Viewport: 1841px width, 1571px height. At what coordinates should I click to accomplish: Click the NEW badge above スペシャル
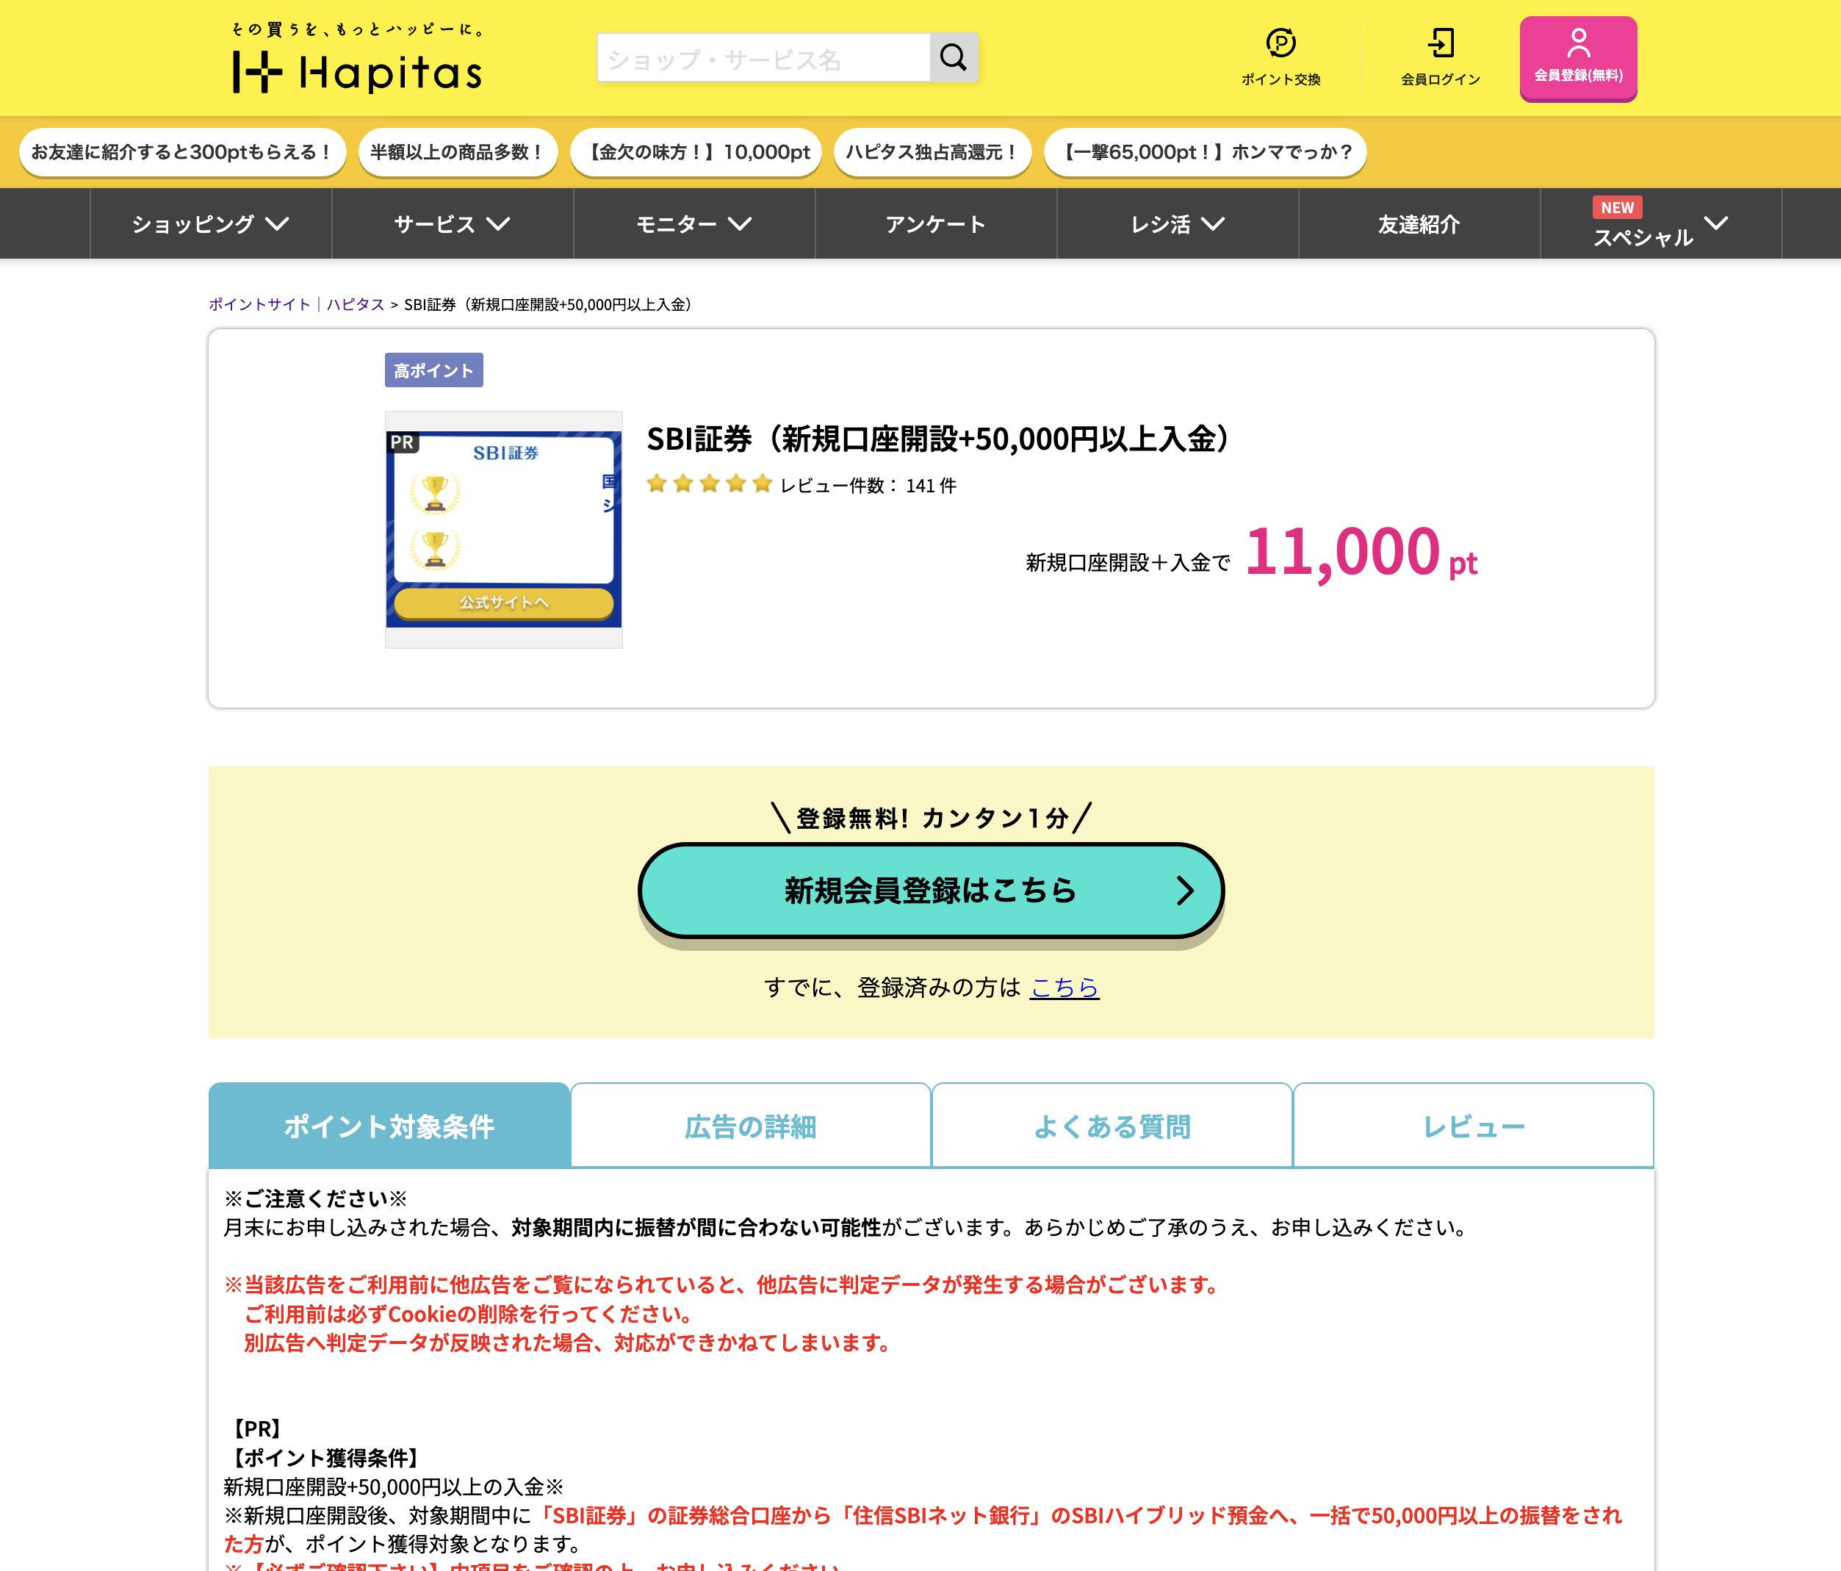1617,207
